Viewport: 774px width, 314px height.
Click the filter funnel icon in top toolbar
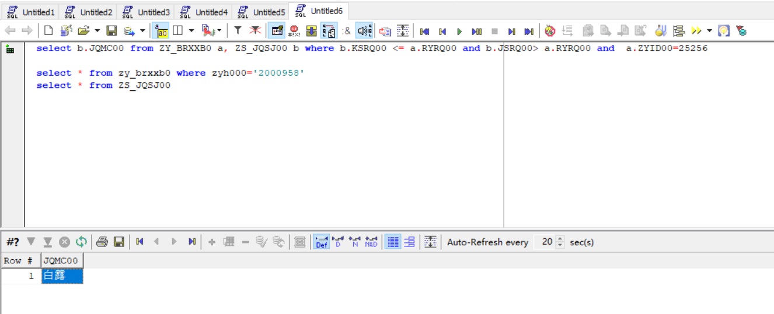(x=238, y=31)
